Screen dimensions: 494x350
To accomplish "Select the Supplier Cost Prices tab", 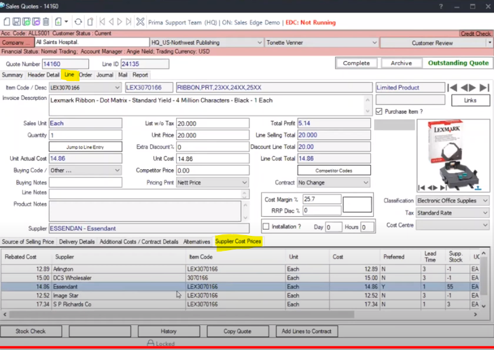I will tap(239, 241).
